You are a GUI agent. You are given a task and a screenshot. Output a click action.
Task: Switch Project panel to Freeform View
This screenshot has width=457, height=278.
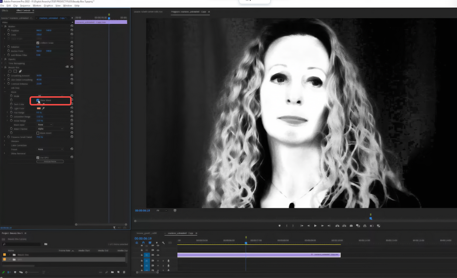click(21, 272)
